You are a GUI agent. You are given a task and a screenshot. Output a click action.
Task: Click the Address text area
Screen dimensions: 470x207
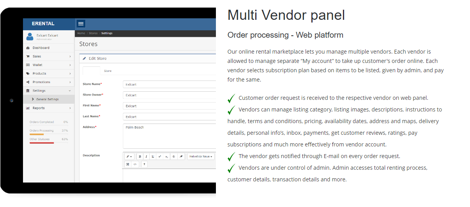coord(170,136)
